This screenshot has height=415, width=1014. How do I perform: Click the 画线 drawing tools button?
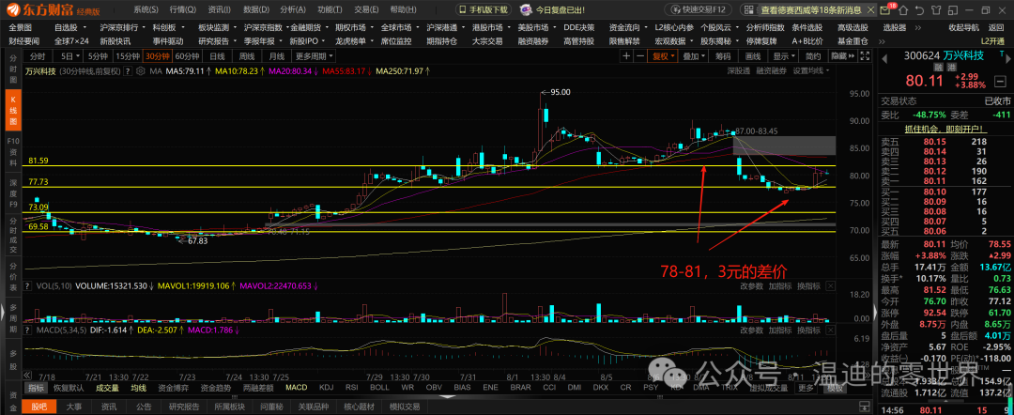click(x=753, y=56)
